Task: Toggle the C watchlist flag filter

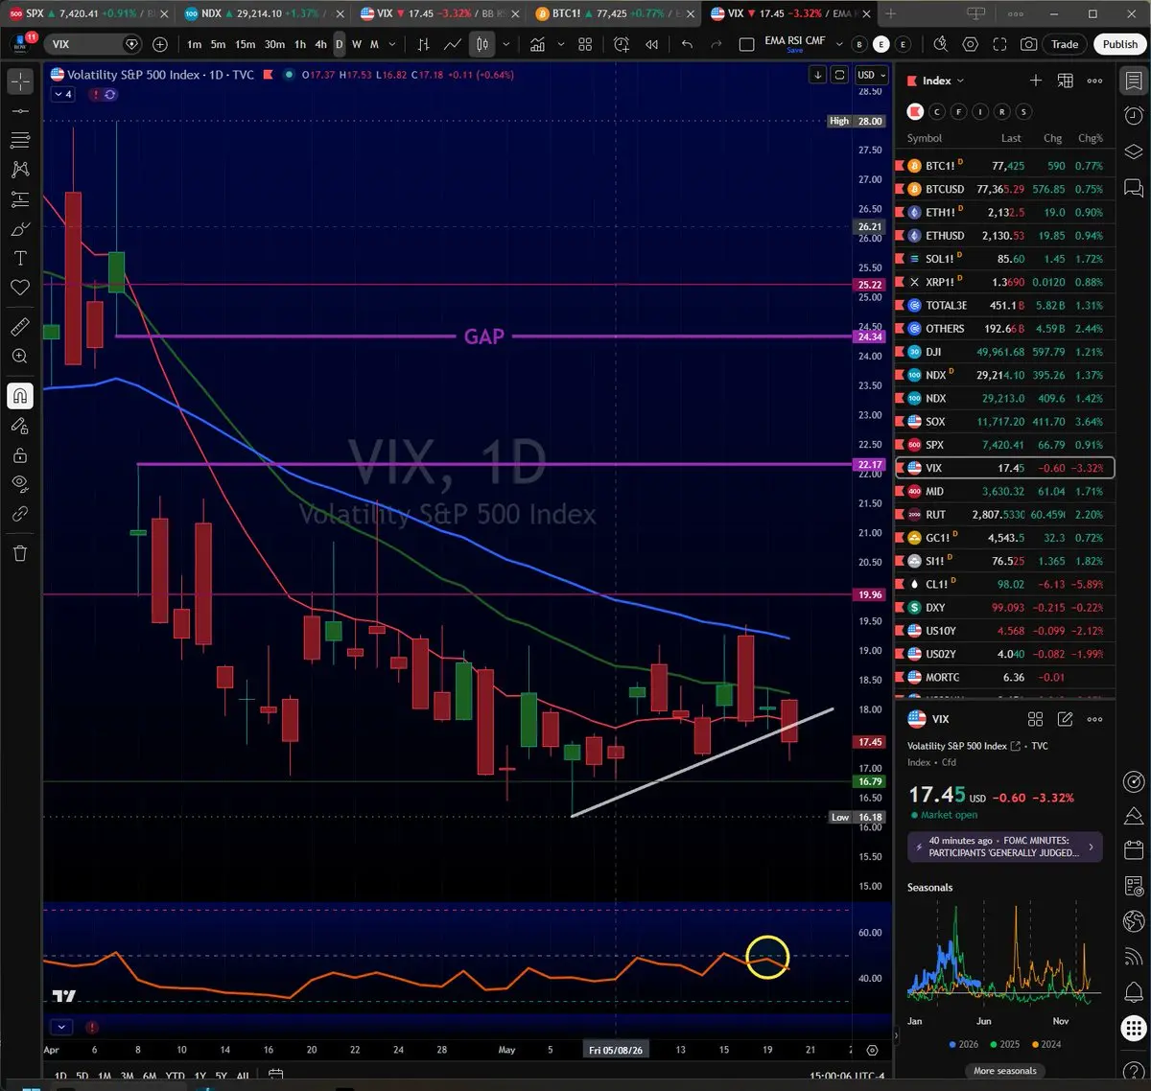Action: 937,112
